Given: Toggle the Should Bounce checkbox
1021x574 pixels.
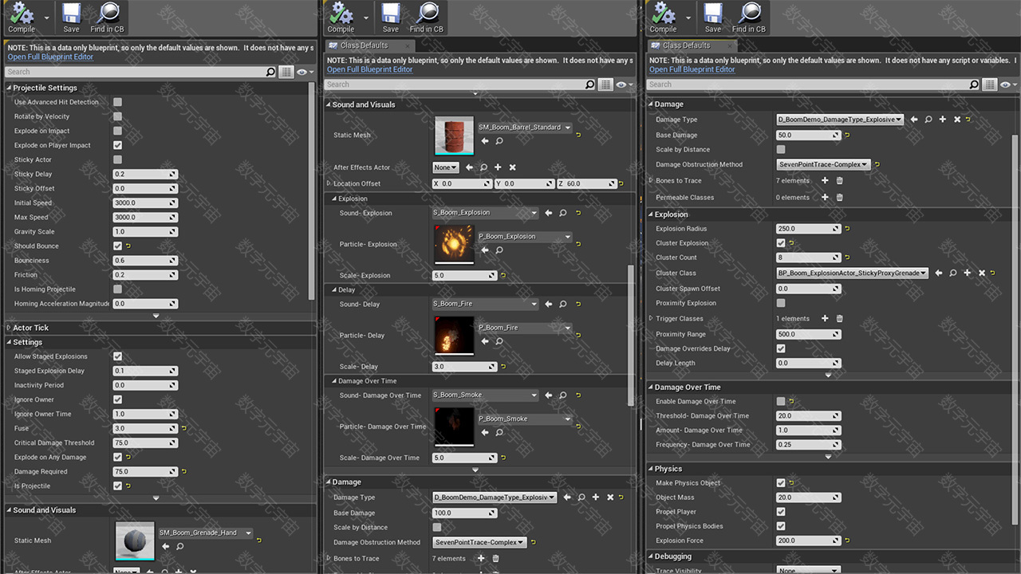Looking at the screenshot, I should 117,246.
